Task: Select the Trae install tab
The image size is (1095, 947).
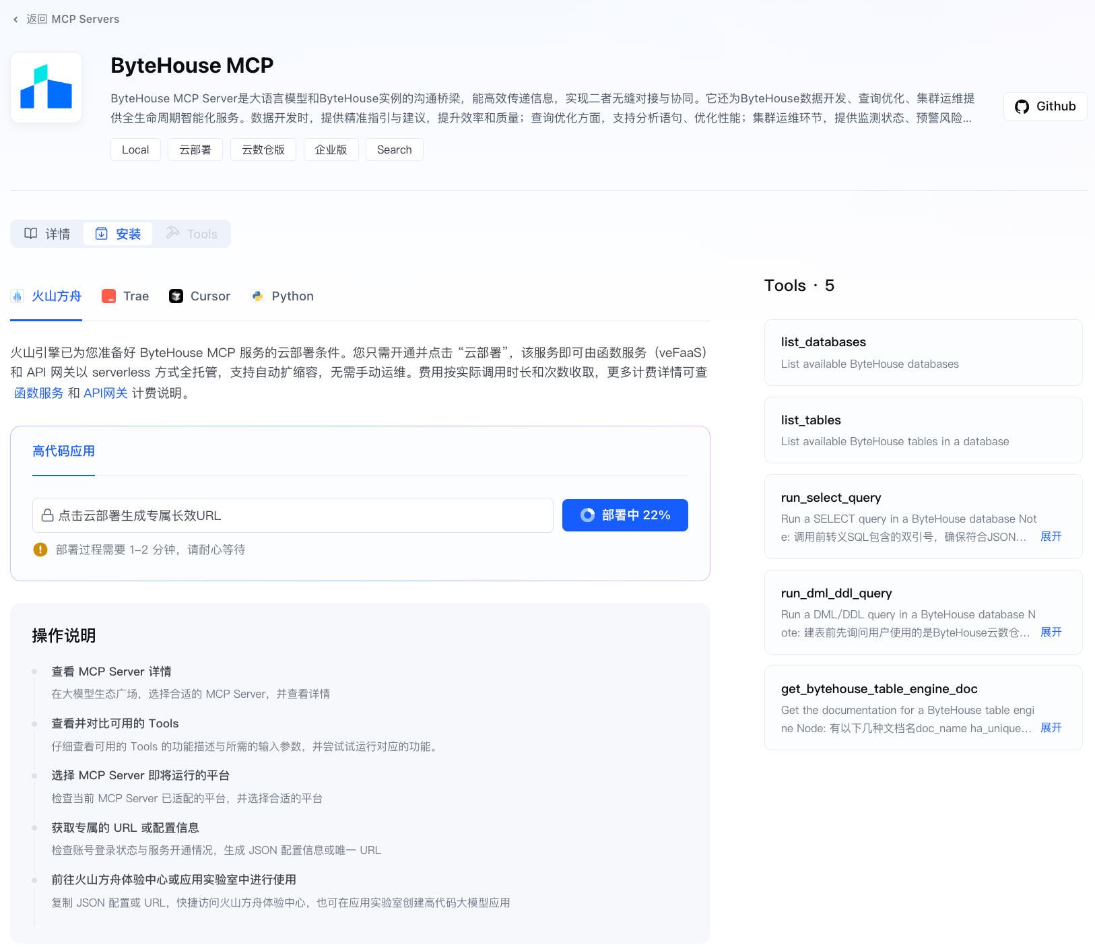Action: 125,296
